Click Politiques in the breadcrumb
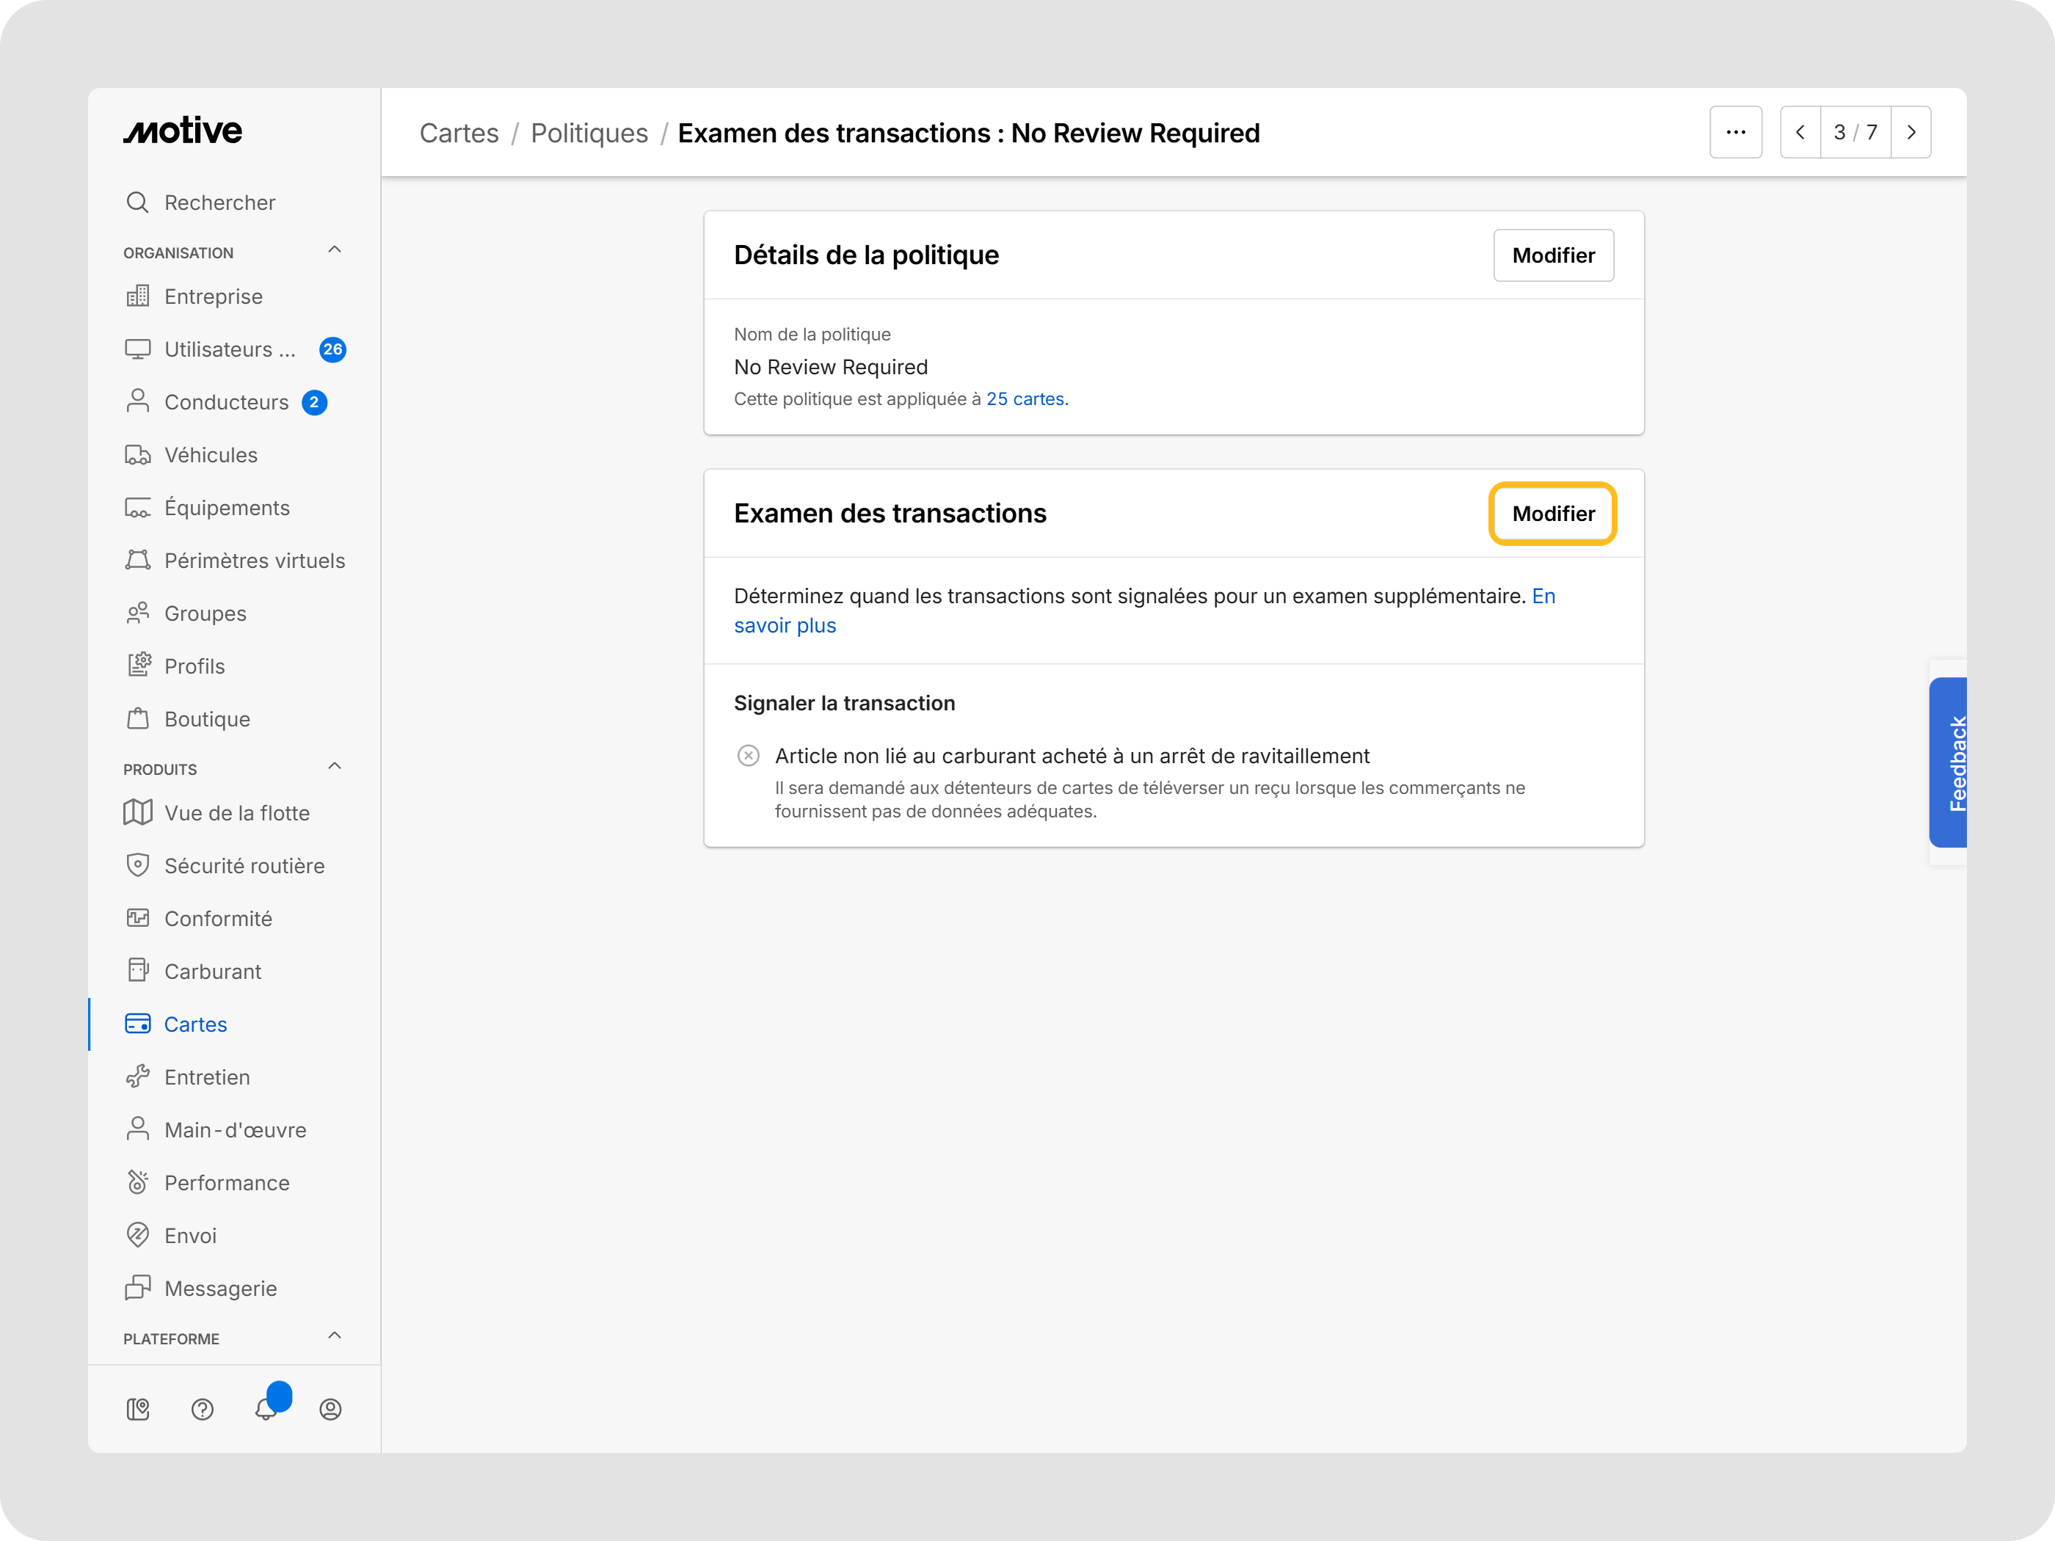The width and height of the screenshot is (2055, 1541). 589,133
